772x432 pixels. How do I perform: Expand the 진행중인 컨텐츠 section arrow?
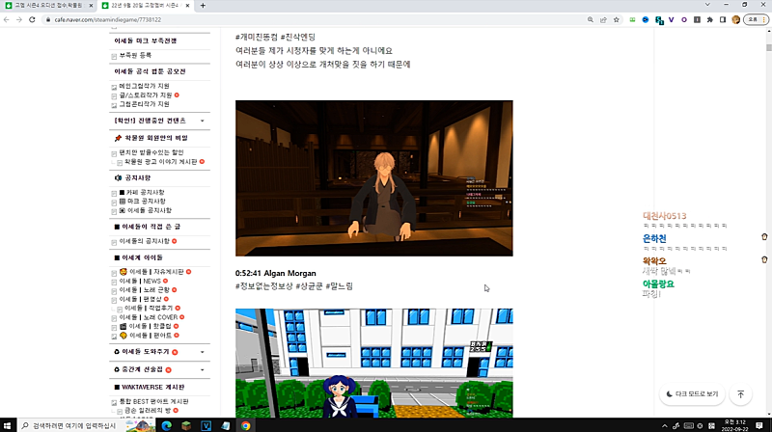[203, 121]
